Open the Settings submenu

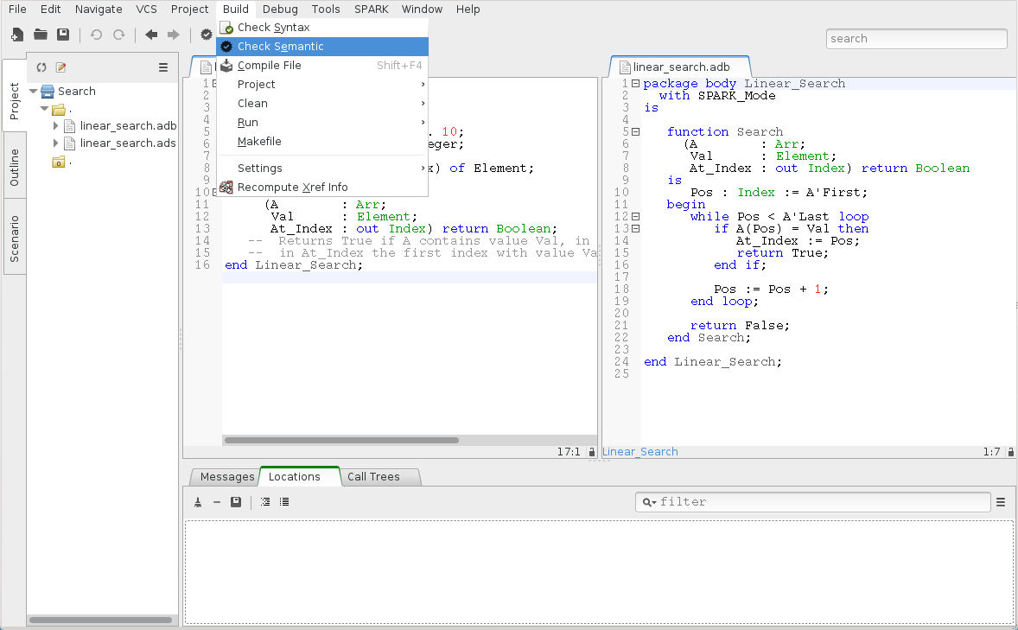(x=322, y=169)
